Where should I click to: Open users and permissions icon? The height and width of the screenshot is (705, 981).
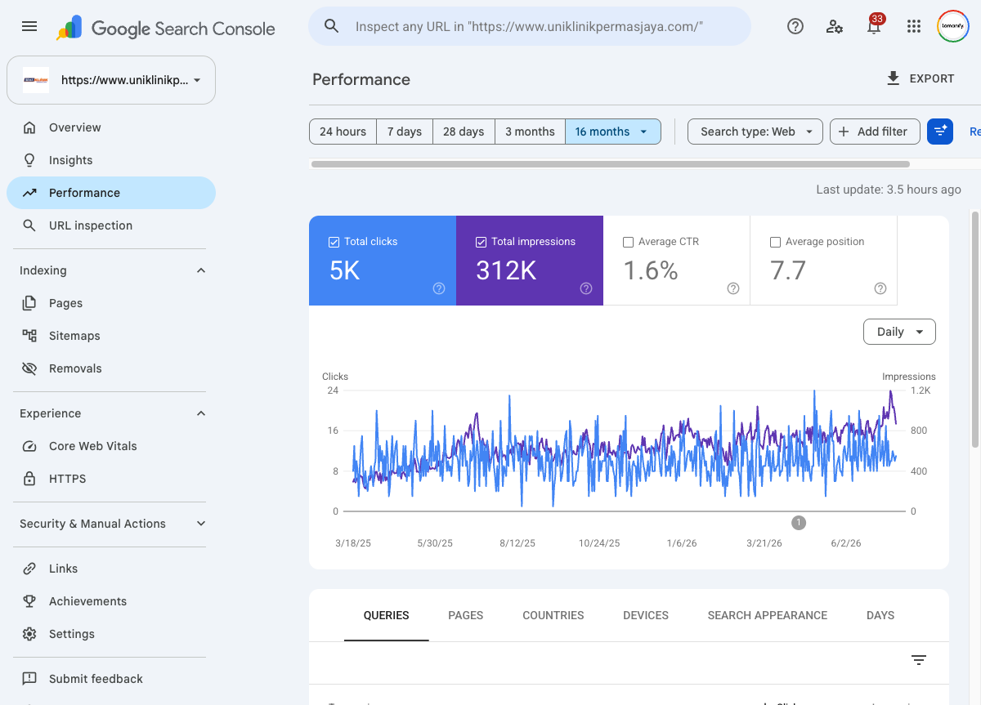pyautogui.click(x=835, y=26)
